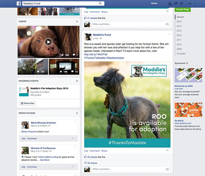Click See More on Michelle's post
Viewport: 205px width, 176px height.
(45, 160)
